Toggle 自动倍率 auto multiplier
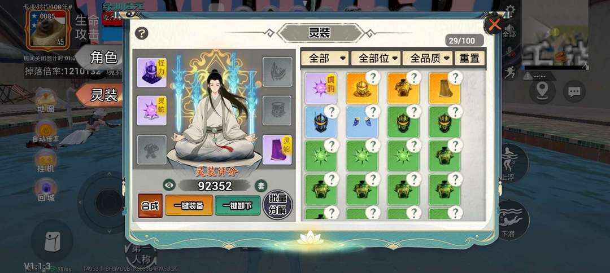This screenshot has width=610, height=273. 46,132
